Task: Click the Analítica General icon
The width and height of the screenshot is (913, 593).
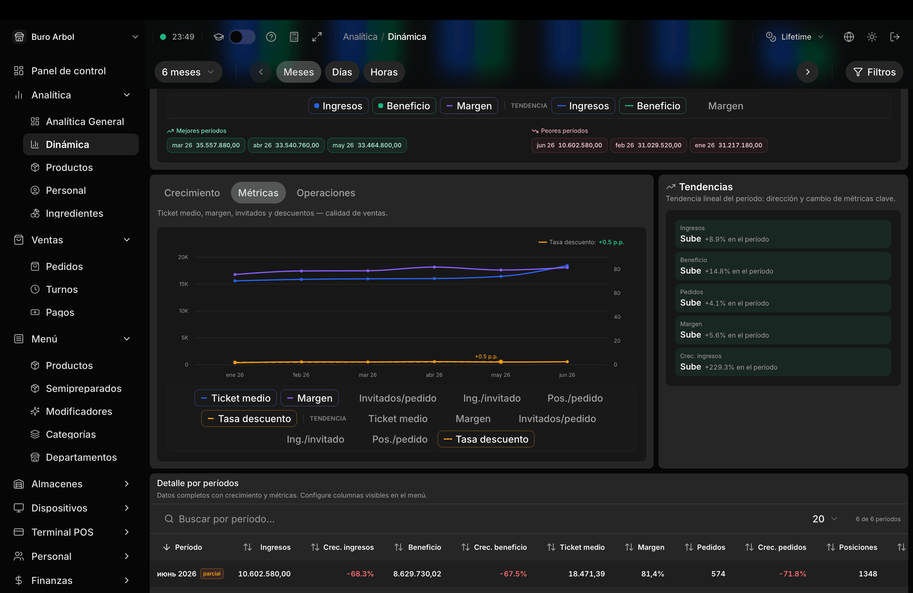Action: (35, 122)
